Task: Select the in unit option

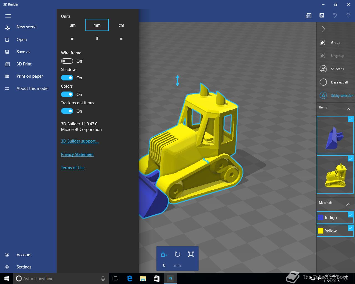Action: click(73, 39)
